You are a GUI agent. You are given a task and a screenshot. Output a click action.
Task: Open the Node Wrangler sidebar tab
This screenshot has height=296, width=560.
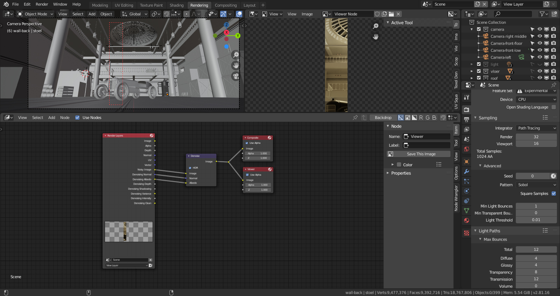click(x=456, y=198)
